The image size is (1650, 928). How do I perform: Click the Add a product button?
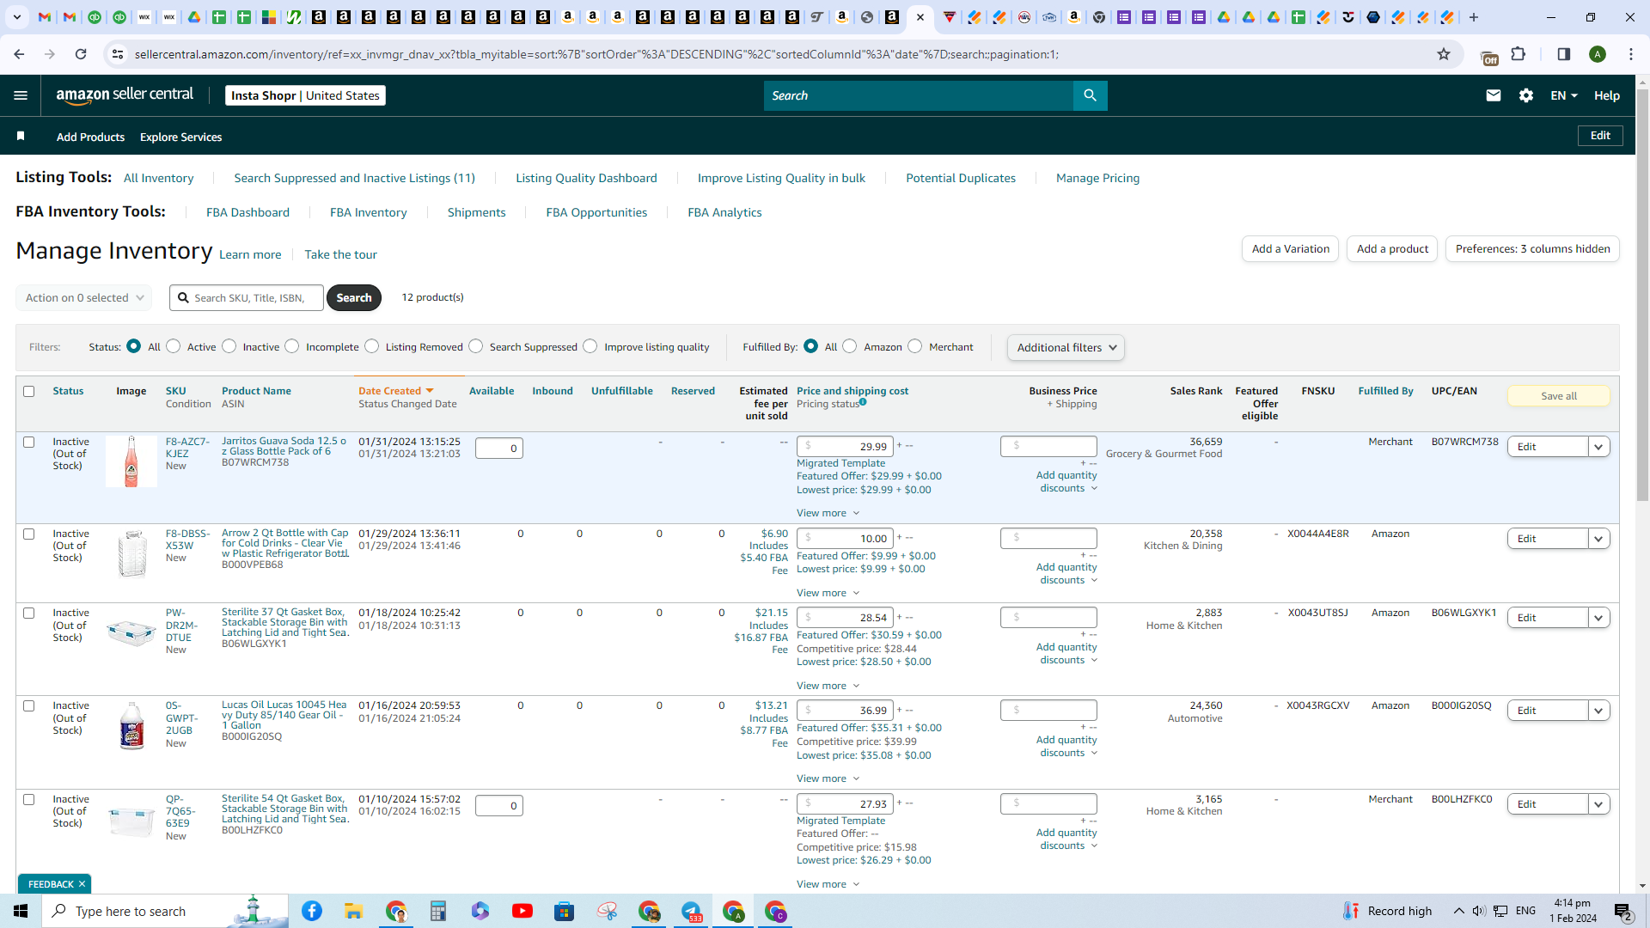[x=1392, y=248]
